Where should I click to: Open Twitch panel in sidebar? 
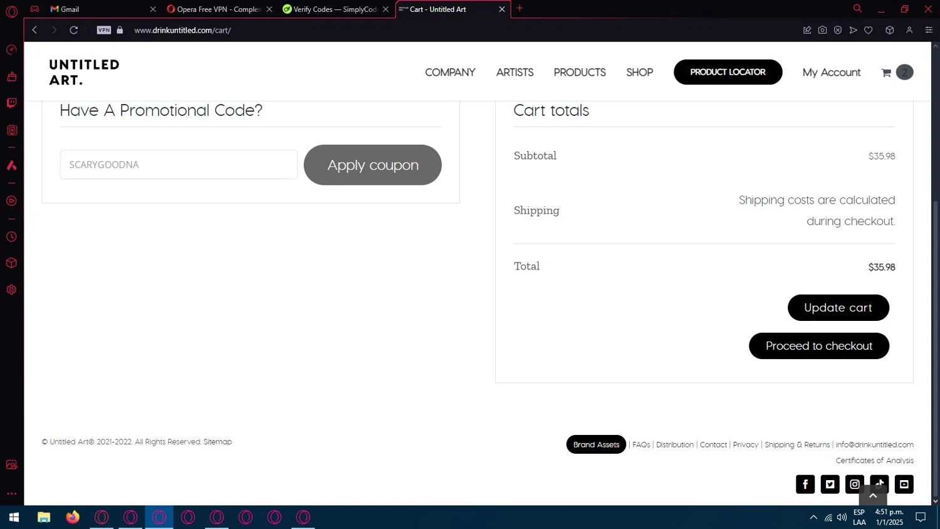coord(11,103)
